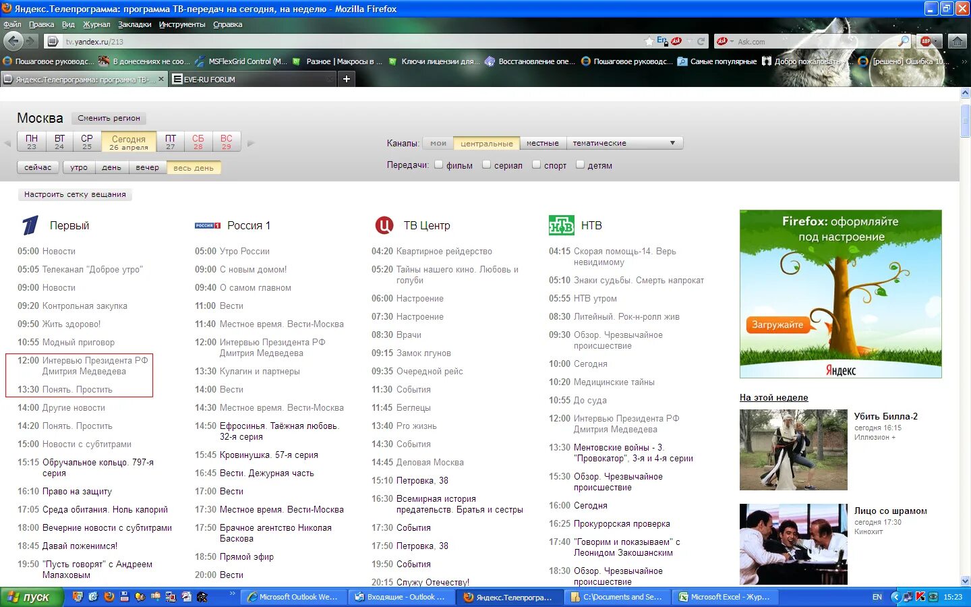
Task: Toggle the сериал checkbox
Action: pyautogui.click(x=486, y=165)
